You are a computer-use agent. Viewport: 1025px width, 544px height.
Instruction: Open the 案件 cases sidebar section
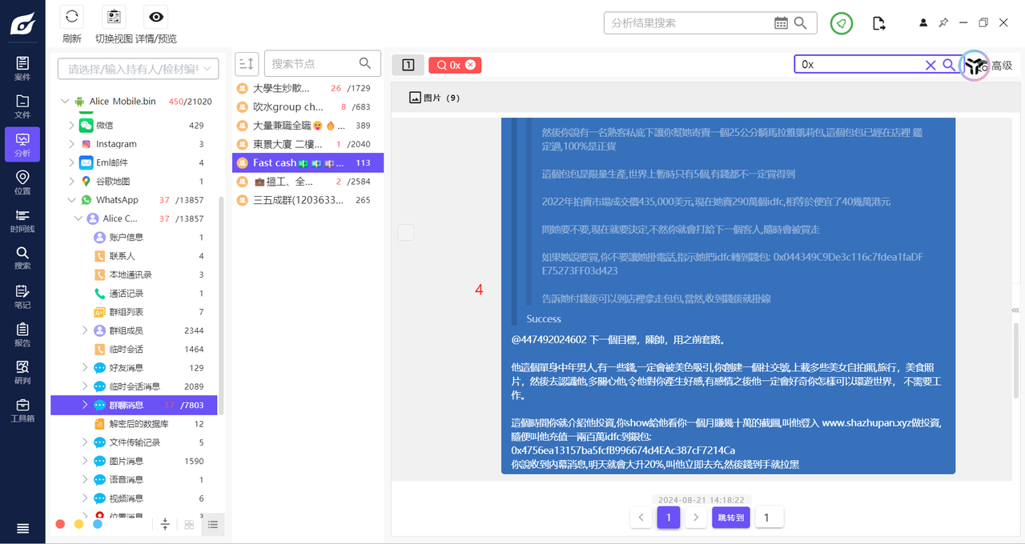(22, 69)
